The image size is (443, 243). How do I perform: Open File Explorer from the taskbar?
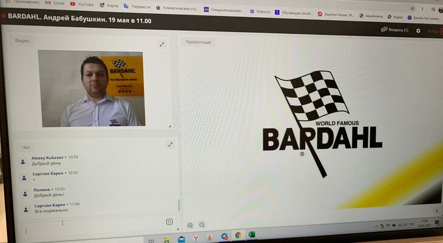(x=167, y=240)
